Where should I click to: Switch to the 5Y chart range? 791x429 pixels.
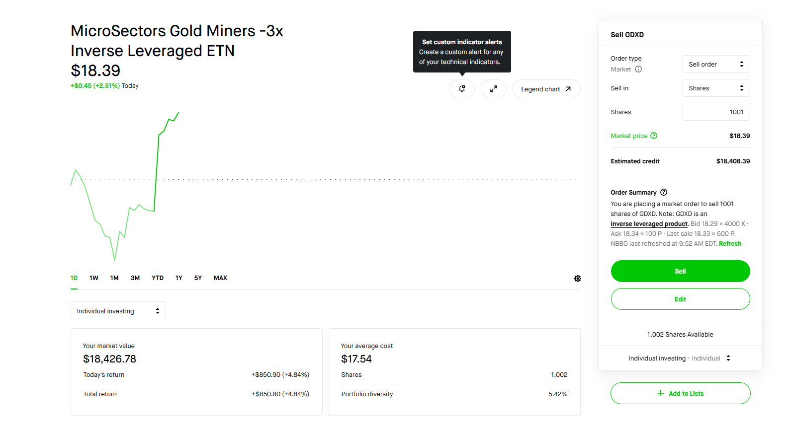point(198,278)
